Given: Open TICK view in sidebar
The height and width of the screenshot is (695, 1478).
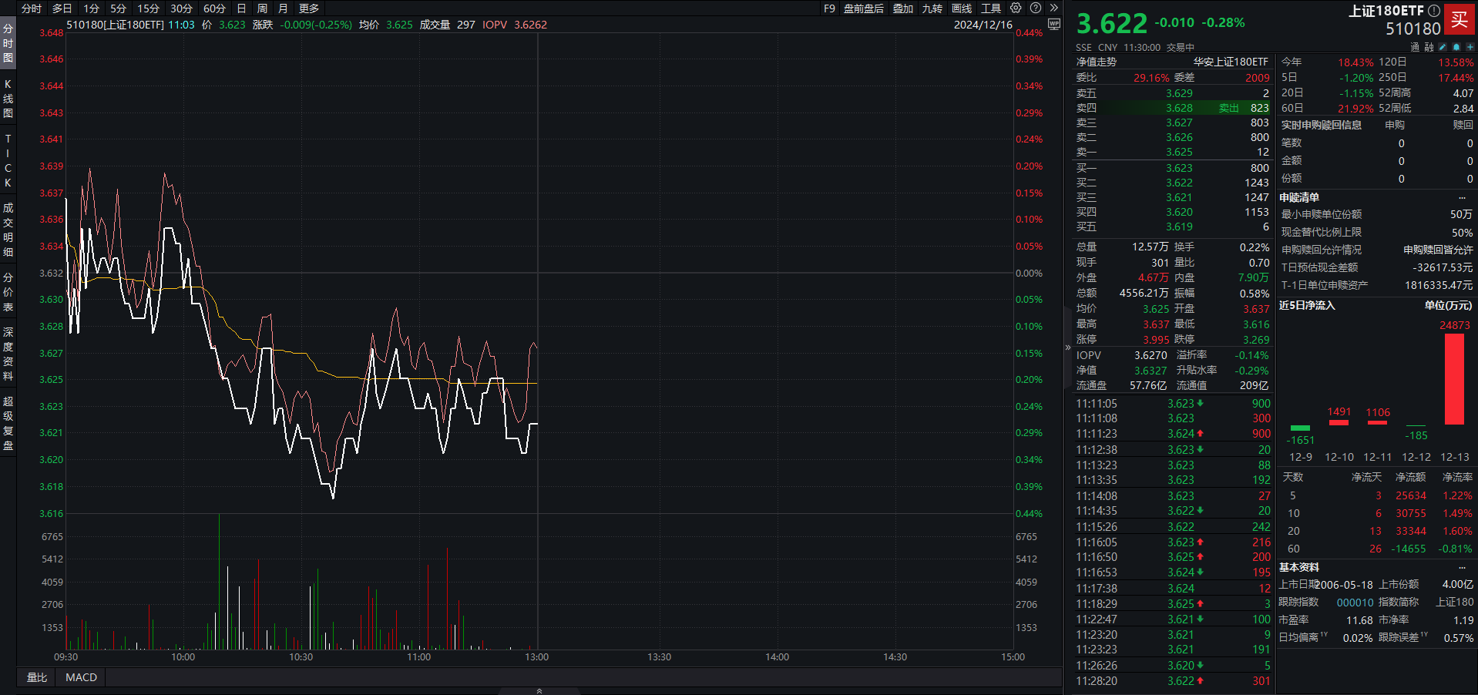Looking at the screenshot, I should (8, 161).
